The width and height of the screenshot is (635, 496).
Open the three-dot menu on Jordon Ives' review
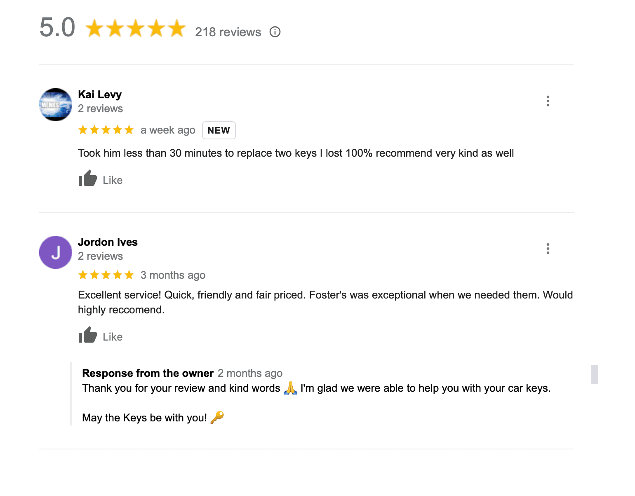pos(548,249)
